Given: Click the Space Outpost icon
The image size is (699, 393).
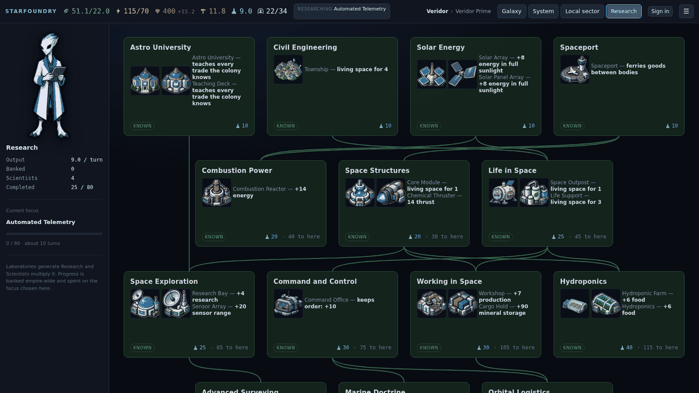Looking at the screenshot, I should pos(503,192).
